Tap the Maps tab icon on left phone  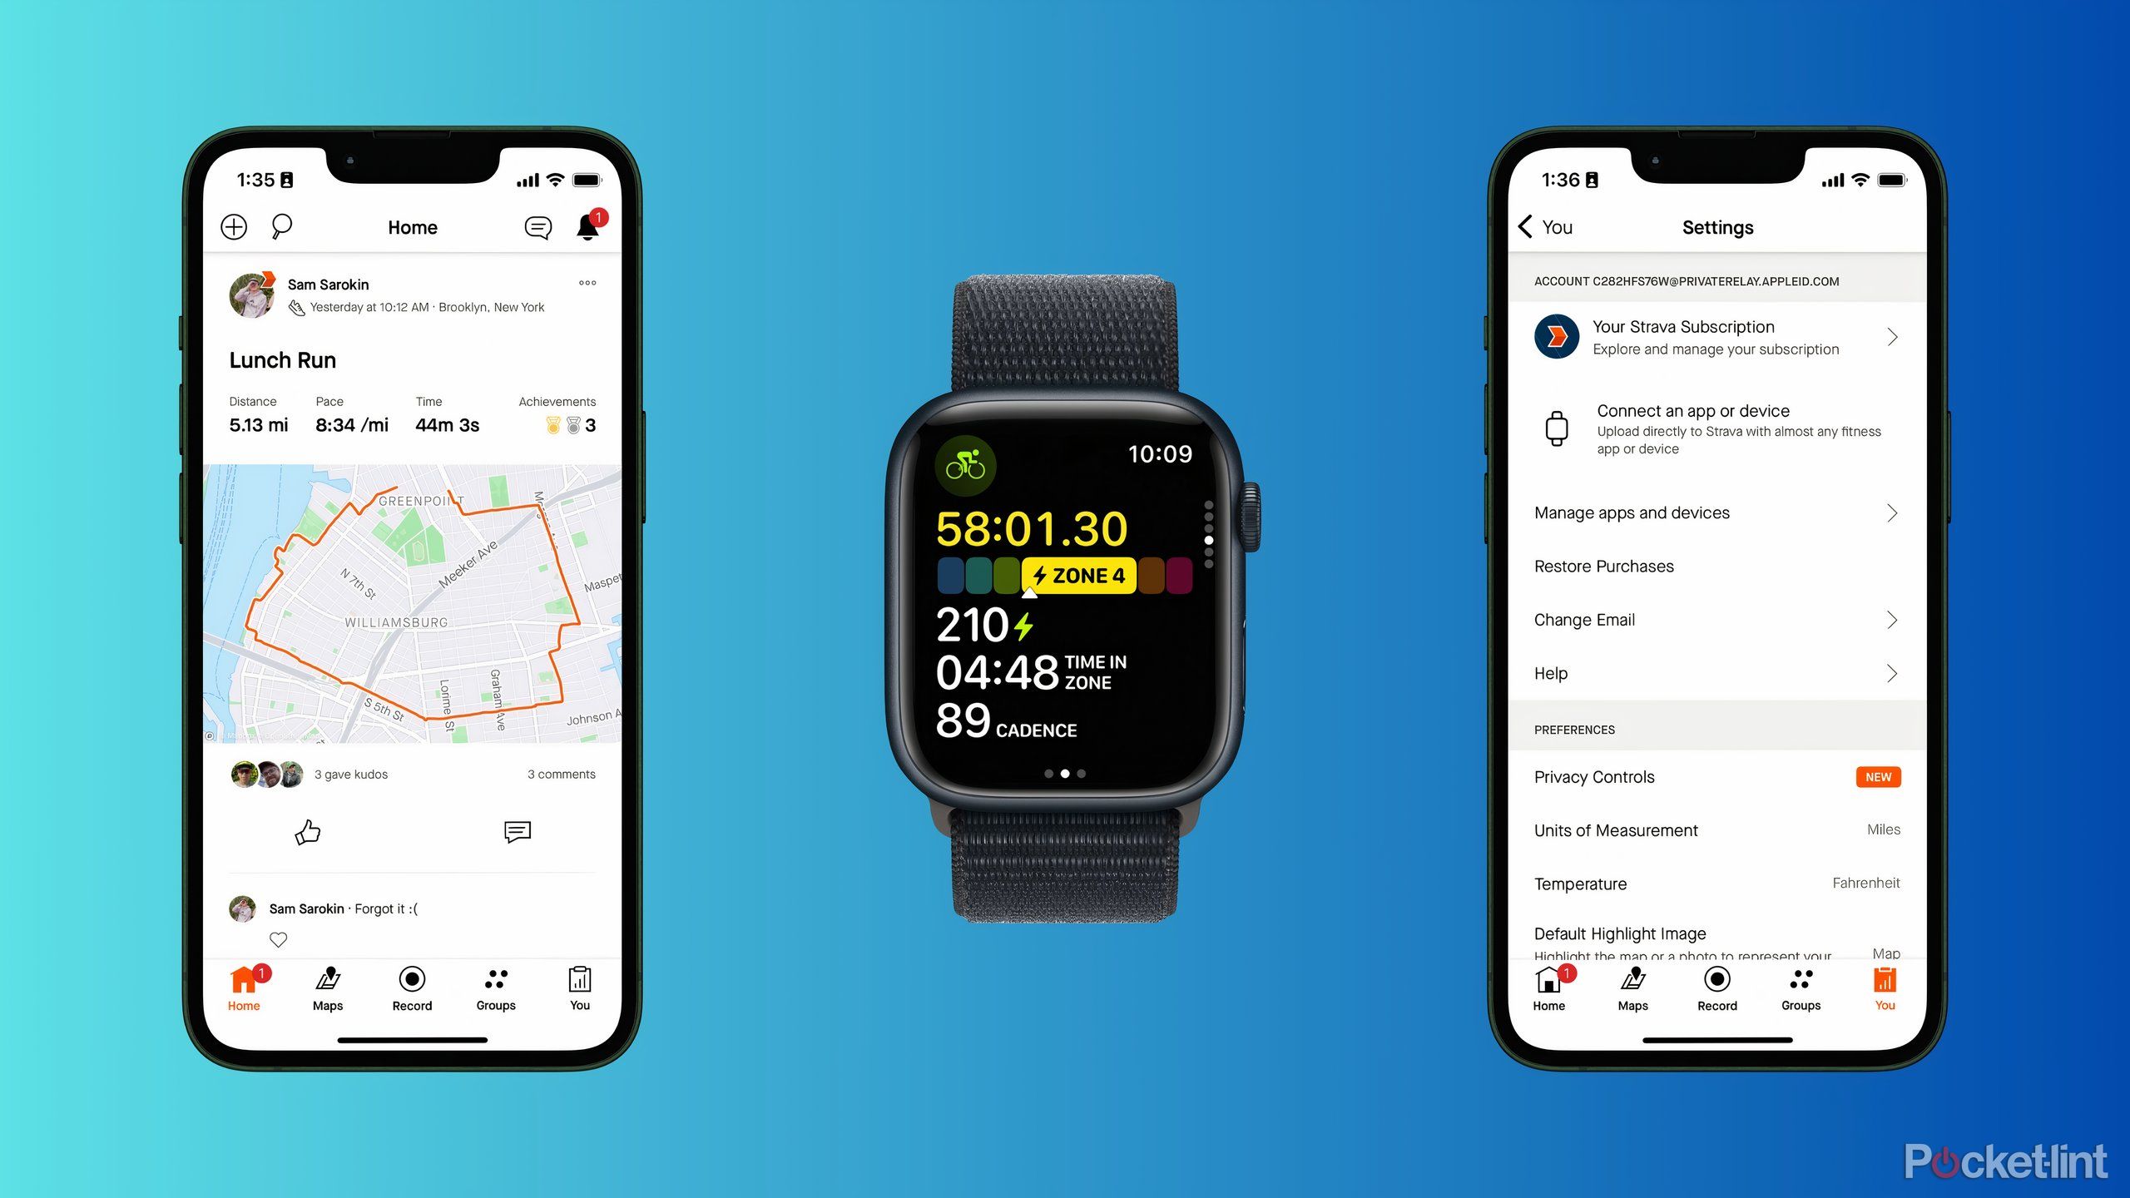[329, 982]
